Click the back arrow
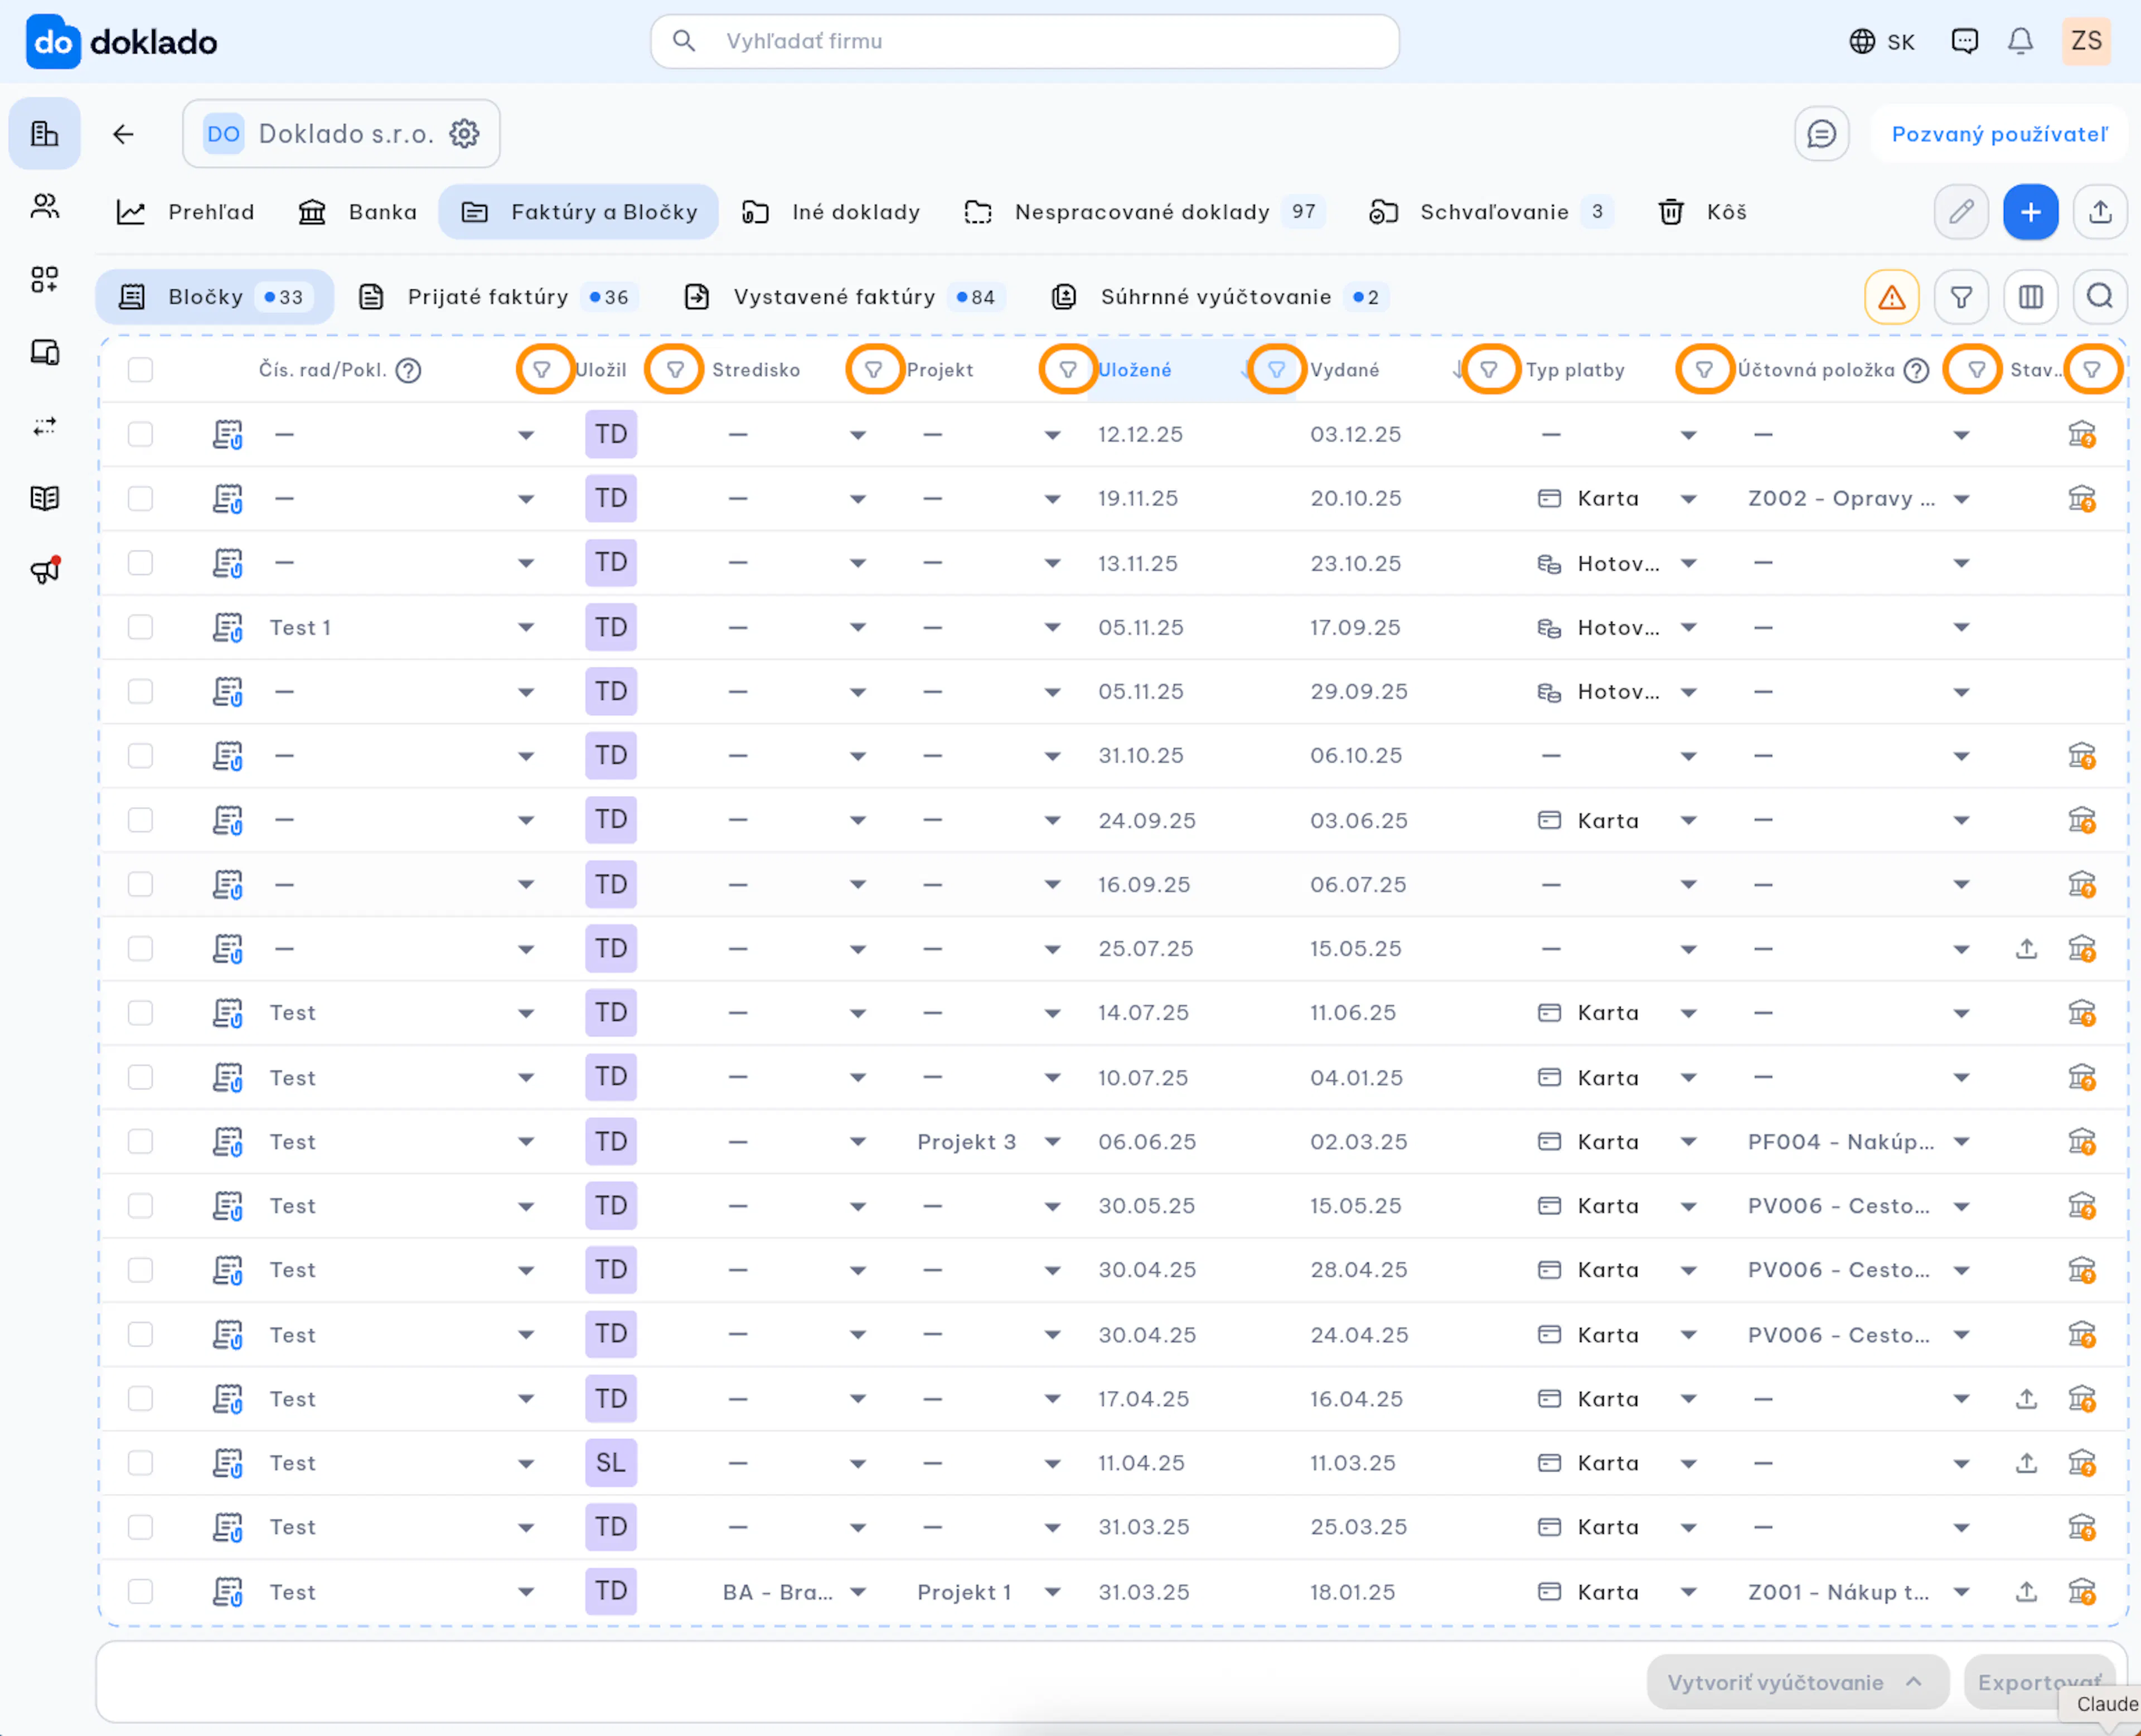 point(123,134)
